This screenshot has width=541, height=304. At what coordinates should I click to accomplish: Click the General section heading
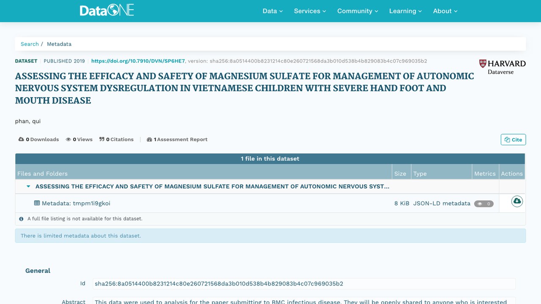coord(38,271)
